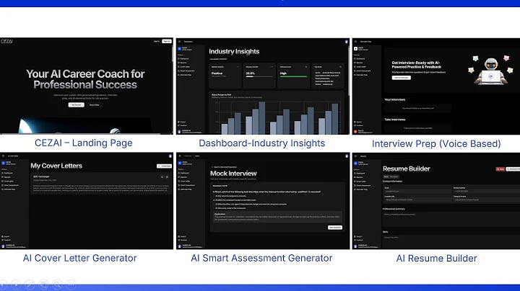Image resolution: width=520 pixels, height=291 pixels.
Task: Open Cover Letter in Industry Insights sidebar
Action: (184, 67)
